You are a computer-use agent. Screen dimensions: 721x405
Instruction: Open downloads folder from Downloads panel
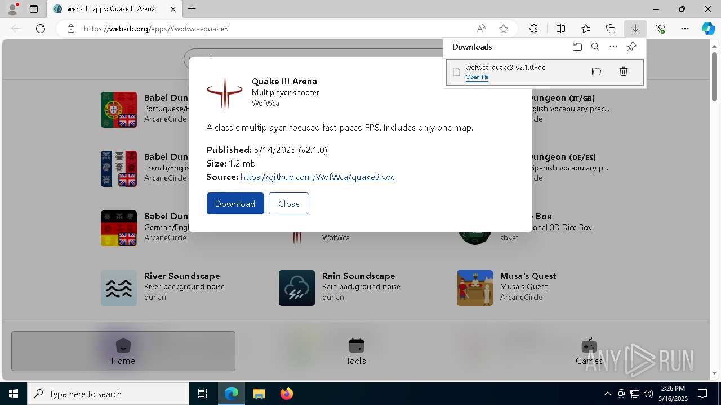(577, 47)
